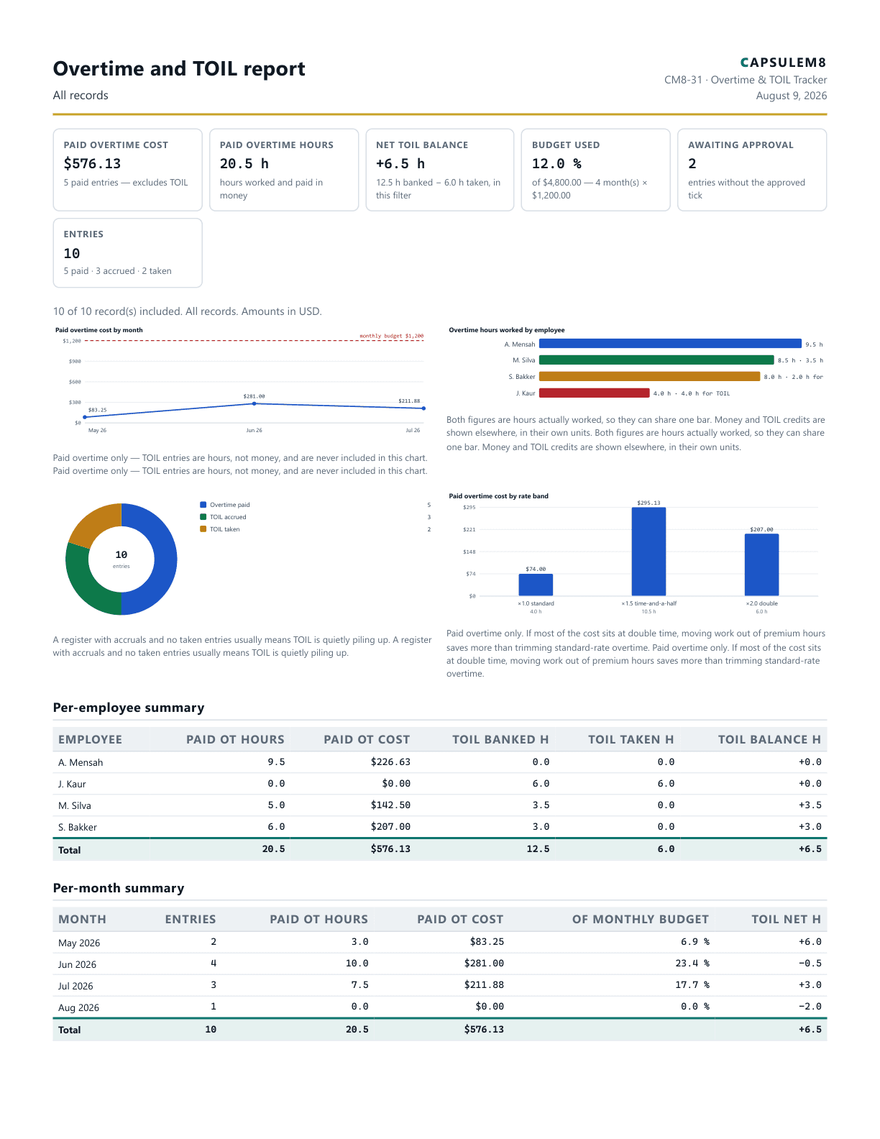Click the CAPSULEM8 logo
880x1139 pixels.
[784, 63]
